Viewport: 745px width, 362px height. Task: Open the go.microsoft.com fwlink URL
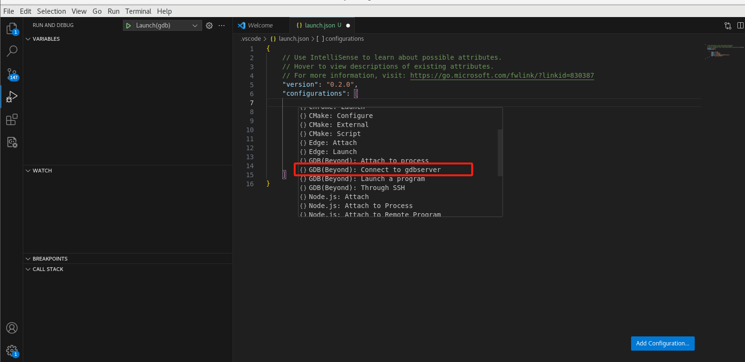coord(502,76)
